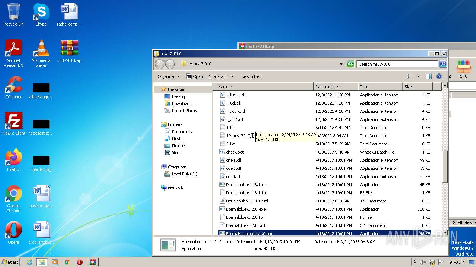Click the WinRAR taskbar button

pos(92,262)
